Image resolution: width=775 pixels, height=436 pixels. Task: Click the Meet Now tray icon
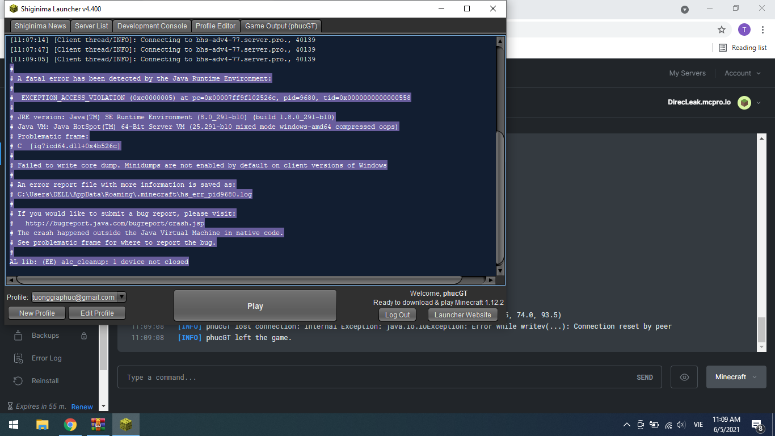point(641,425)
